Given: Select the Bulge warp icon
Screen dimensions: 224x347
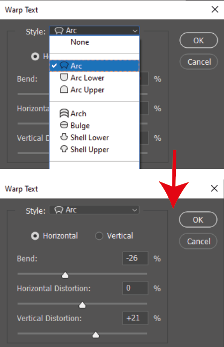Looking at the screenshot, I should 64,125.
